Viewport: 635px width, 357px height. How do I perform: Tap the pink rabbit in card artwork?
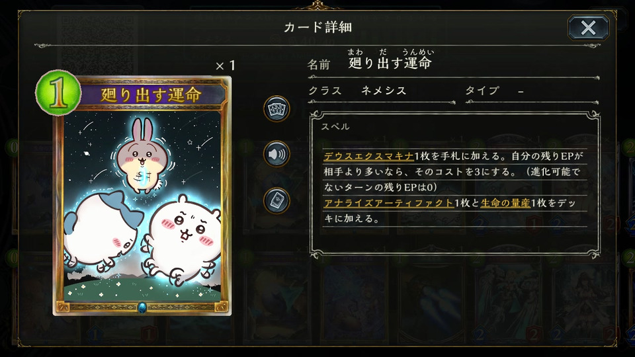tap(142, 156)
